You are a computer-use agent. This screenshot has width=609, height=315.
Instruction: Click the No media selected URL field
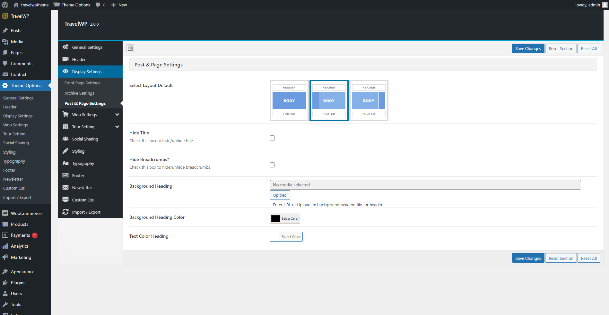click(425, 185)
